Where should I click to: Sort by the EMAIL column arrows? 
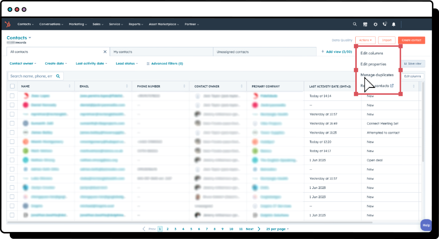(x=127, y=86)
